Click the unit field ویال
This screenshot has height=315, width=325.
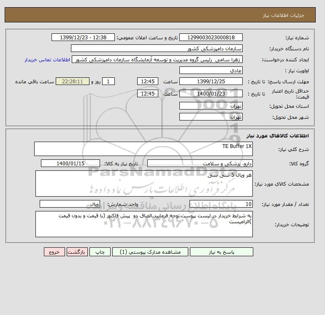point(70,204)
